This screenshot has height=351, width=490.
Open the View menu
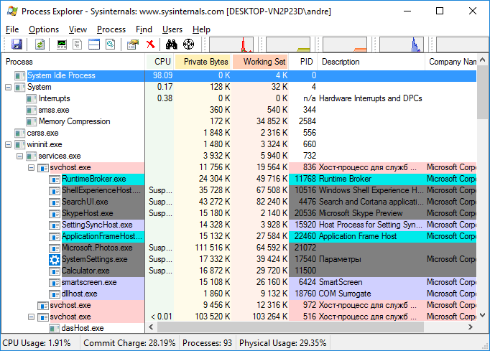click(78, 29)
